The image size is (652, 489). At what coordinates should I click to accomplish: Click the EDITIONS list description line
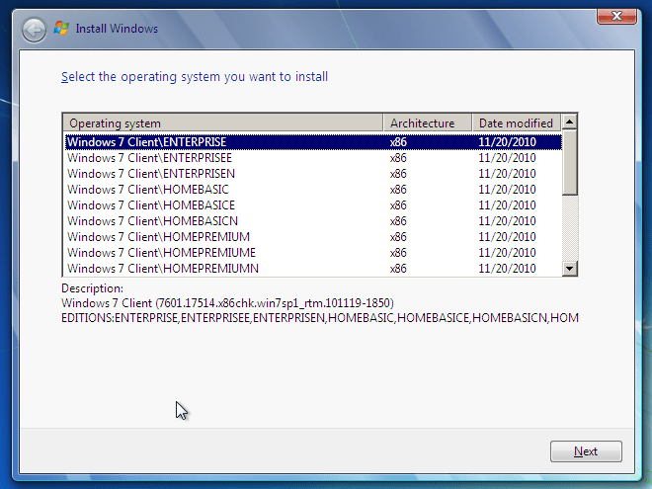320,318
